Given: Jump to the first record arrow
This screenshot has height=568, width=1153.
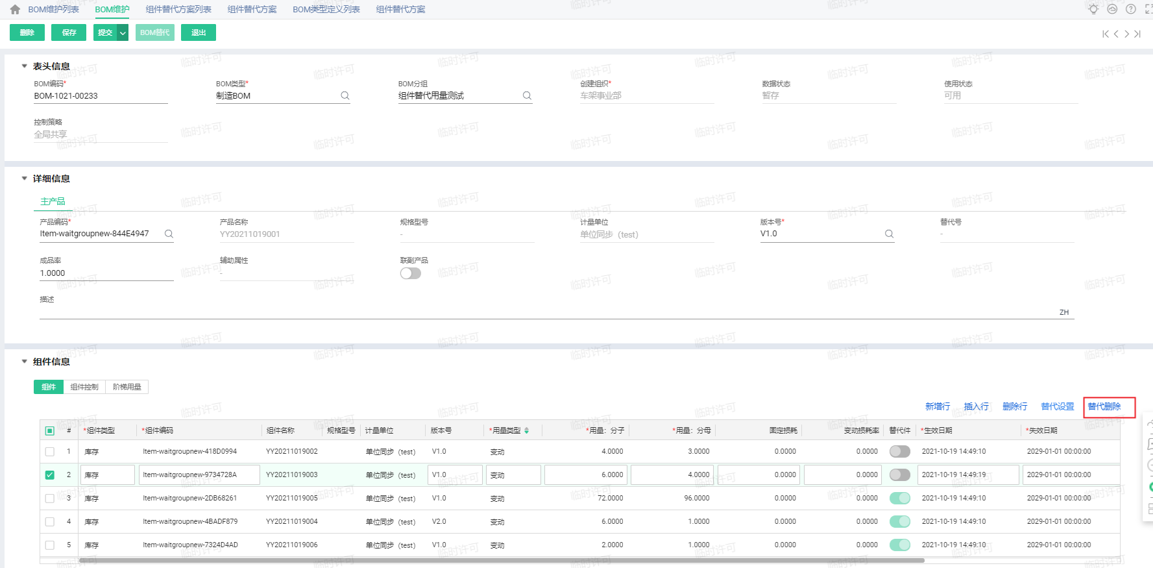Looking at the screenshot, I should coord(1106,34).
